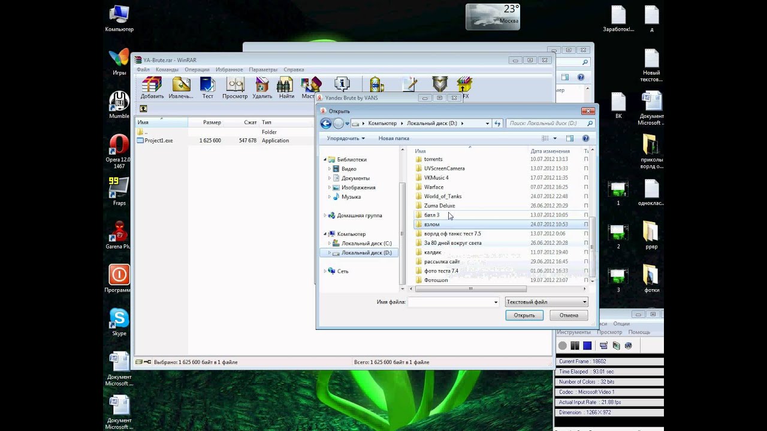Image resolution: width=767 pixels, height=431 pixels.
Task: Click WinRAR Test (Тест) toolbar icon
Action: click(x=207, y=88)
